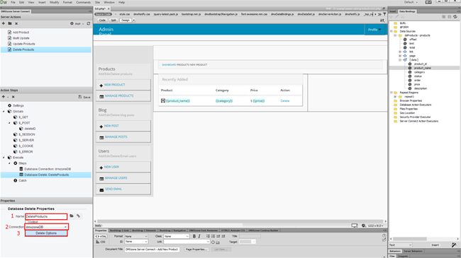Open Design view dropdown arrow
This screenshot has width=461, height=258.
134,20
